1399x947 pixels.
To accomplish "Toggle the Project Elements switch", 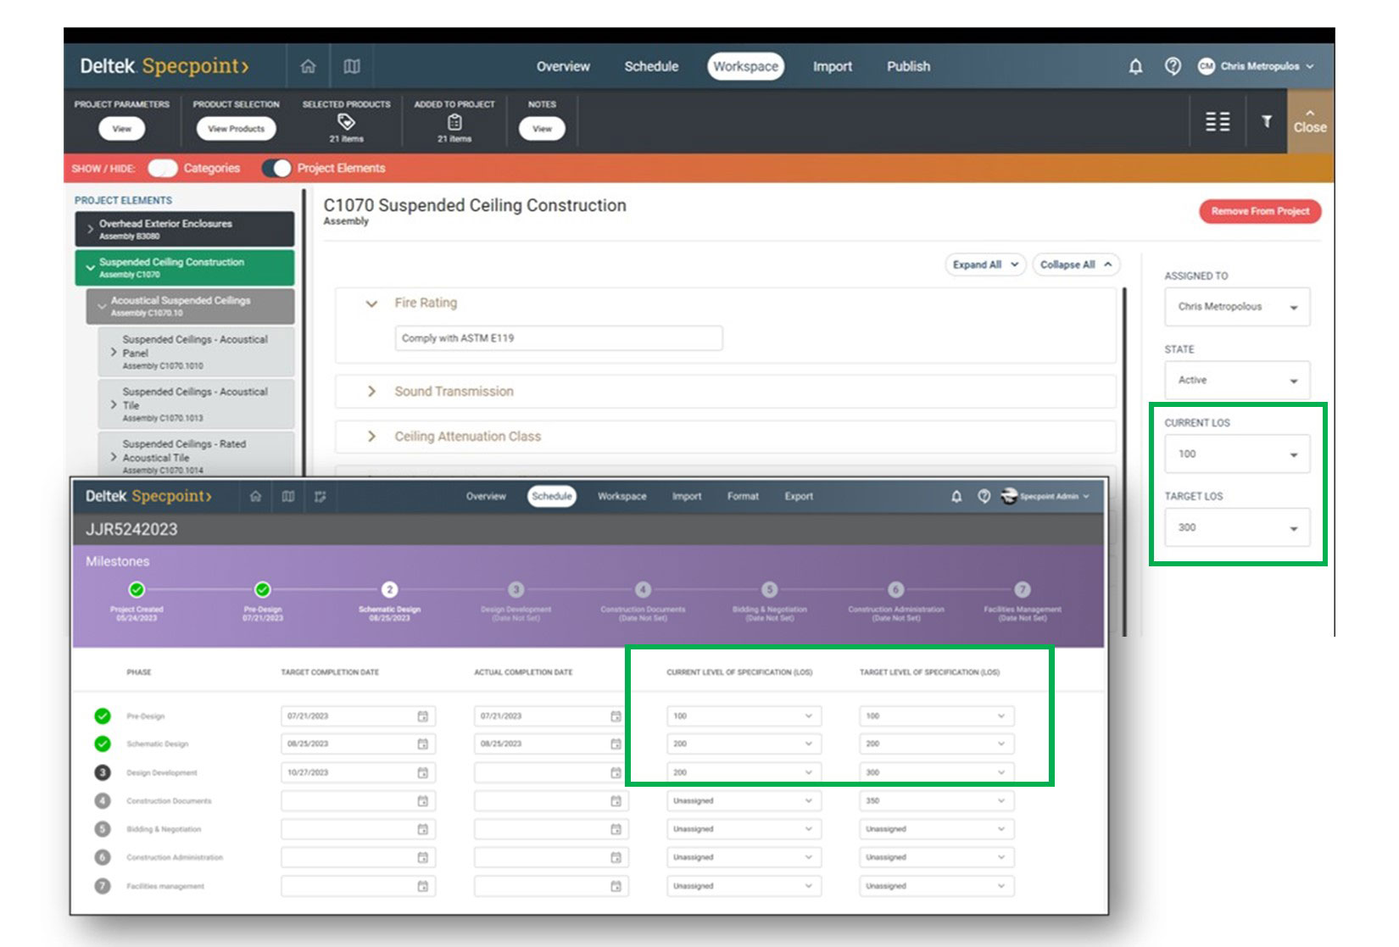I will pyautogui.click(x=276, y=168).
